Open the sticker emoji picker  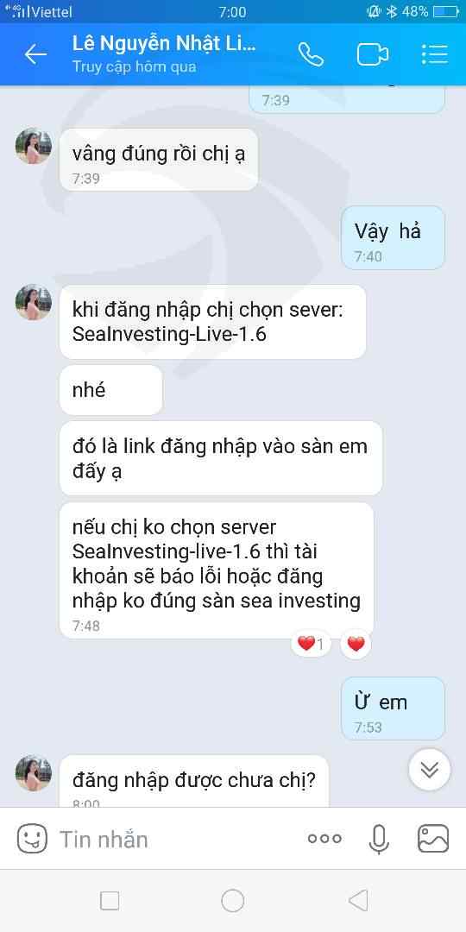pyautogui.click(x=32, y=840)
